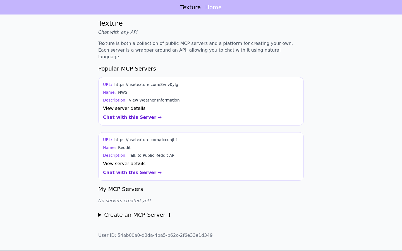
Task: Click the Texture brand in the top bar
Action: click(x=190, y=7)
